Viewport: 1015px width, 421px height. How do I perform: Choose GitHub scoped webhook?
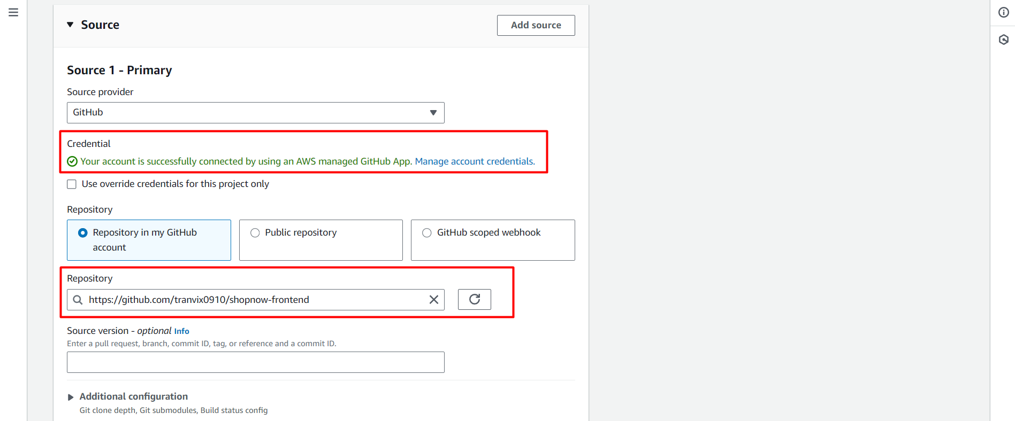pos(426,232)
